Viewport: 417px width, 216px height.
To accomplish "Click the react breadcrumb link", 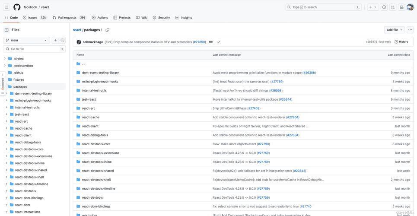I will click(77, 30).
